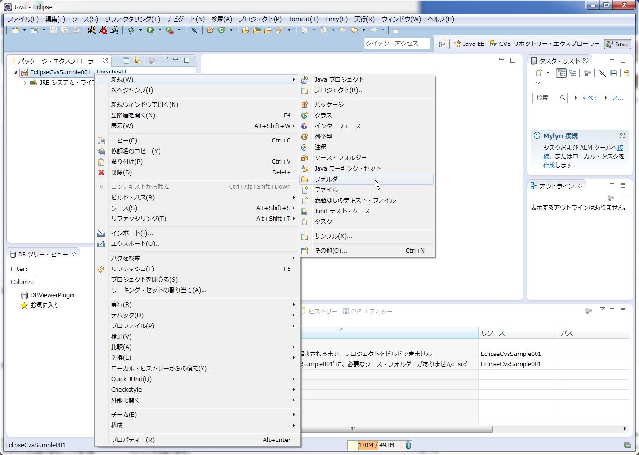Toggle Scheduled presentation in Task List
This screenshot has width=639, height=455.
coord(572,73)
